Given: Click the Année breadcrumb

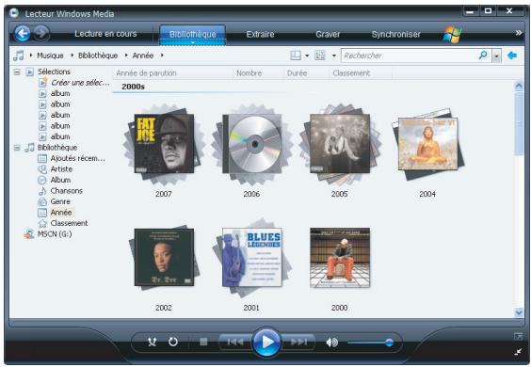Looking at the screenshot, I should click(x=143, y=56).
